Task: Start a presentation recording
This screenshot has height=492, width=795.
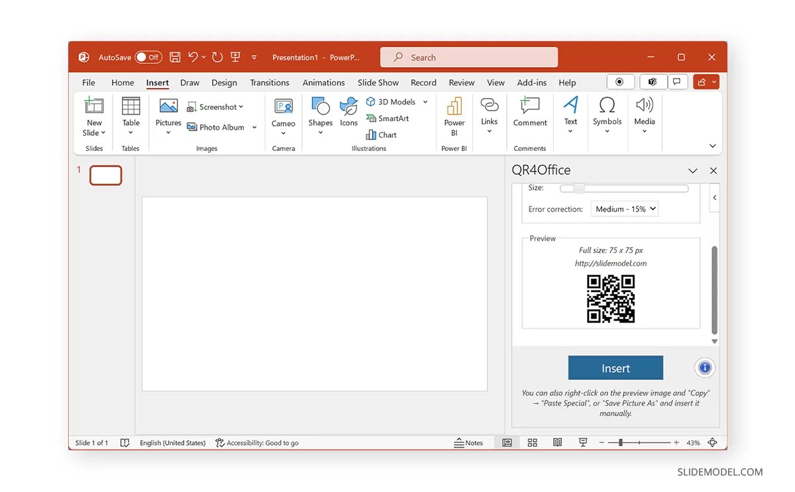Action: coord(620,81)
